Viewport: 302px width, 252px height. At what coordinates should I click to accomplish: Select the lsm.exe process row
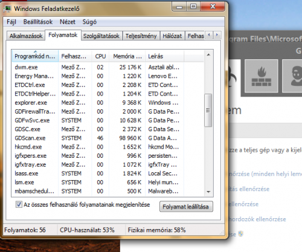pyautogui.click(x=108, y=183)
